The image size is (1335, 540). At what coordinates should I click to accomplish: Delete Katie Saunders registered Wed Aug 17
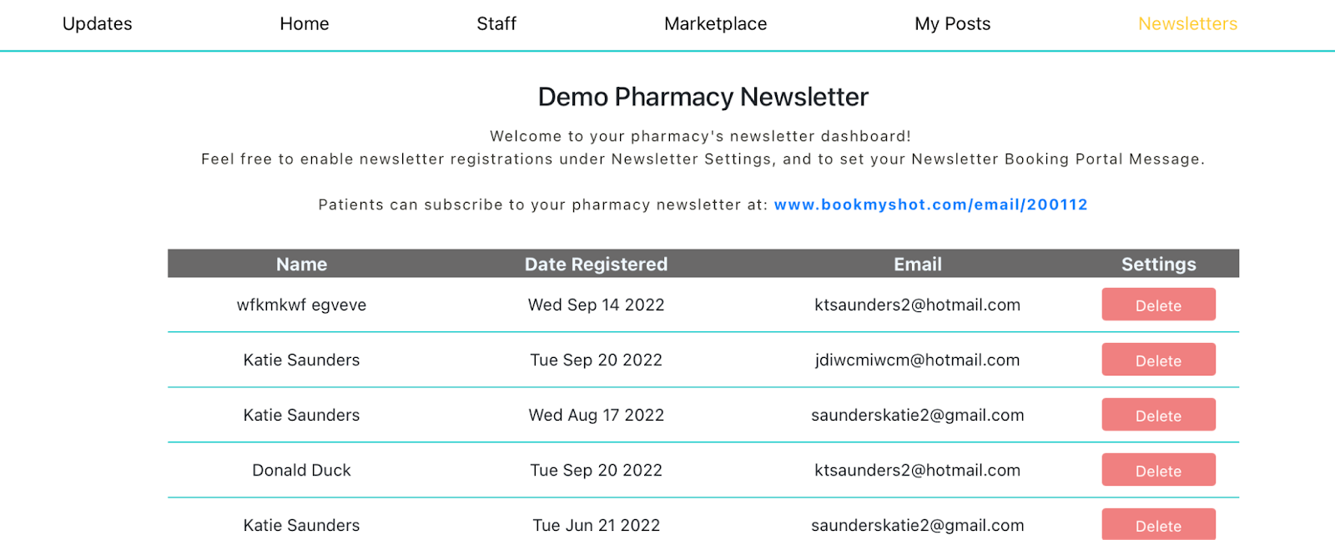[x=1158, y=415]
